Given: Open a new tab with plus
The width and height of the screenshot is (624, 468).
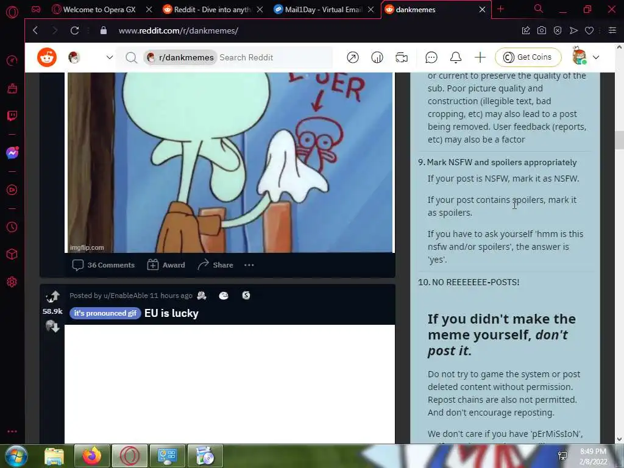Looking at the screenshot, I should pyautogui.click(x=501, y=9).
